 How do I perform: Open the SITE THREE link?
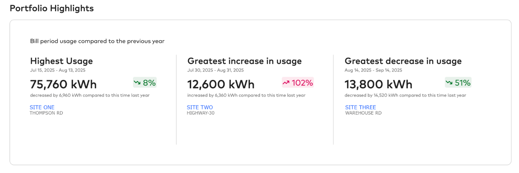[361, 107]
